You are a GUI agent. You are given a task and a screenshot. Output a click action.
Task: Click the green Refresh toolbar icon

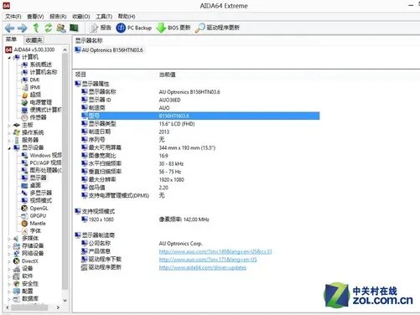(x=49, y=28)
